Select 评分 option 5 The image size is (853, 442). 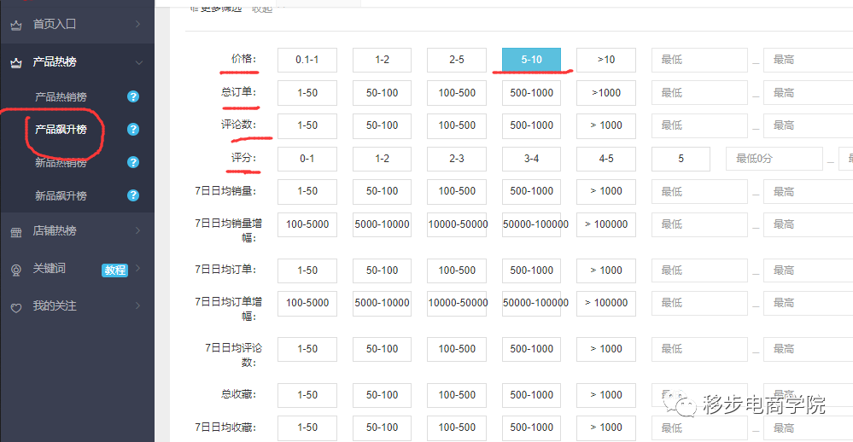[681, 159]
